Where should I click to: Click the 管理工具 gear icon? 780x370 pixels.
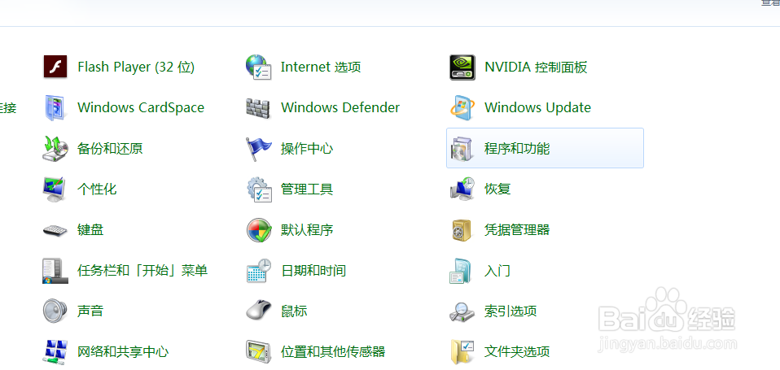259,189
